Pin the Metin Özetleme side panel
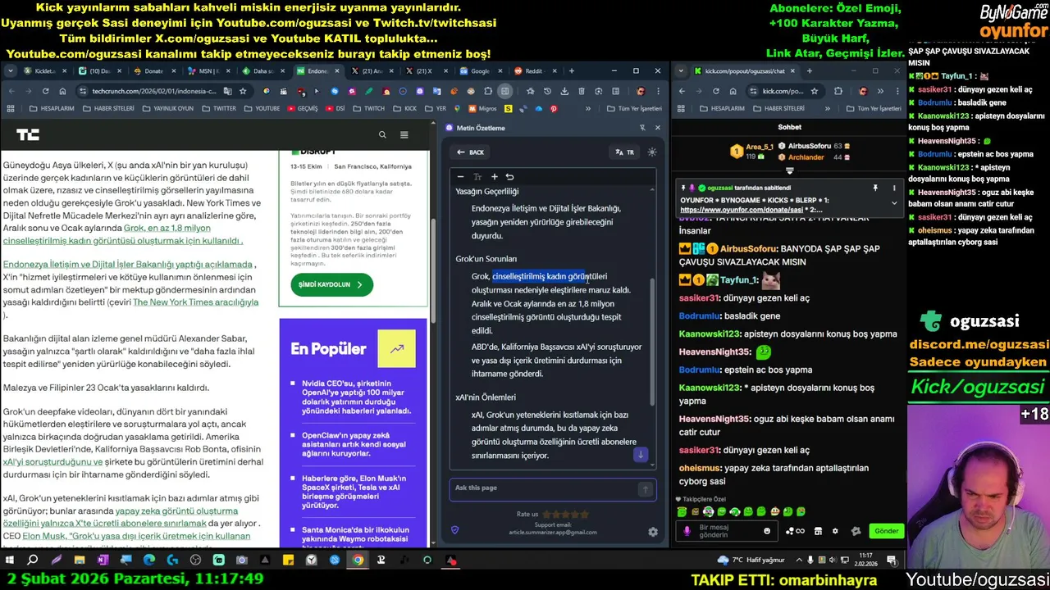 pyautogui.click(x=642, y=128)
